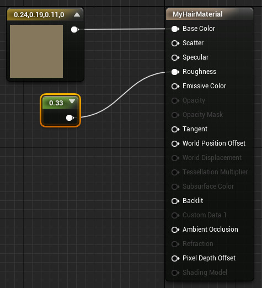Click the Shading Model pin

point(175,273)
